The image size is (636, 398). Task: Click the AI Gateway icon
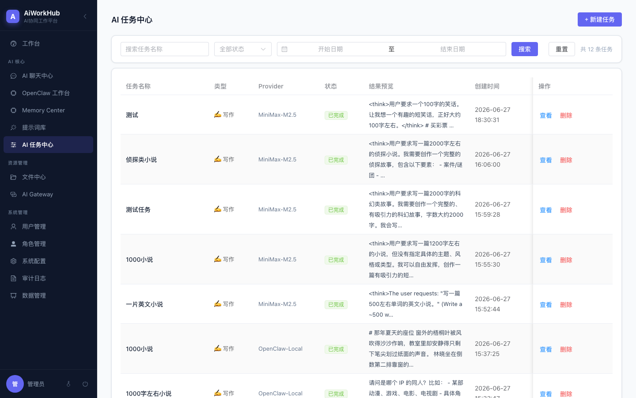point(13,194)
